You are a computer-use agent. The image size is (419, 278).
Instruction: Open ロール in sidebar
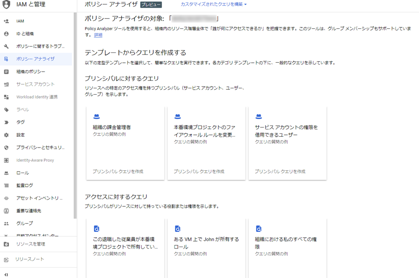tap(36, 173)
